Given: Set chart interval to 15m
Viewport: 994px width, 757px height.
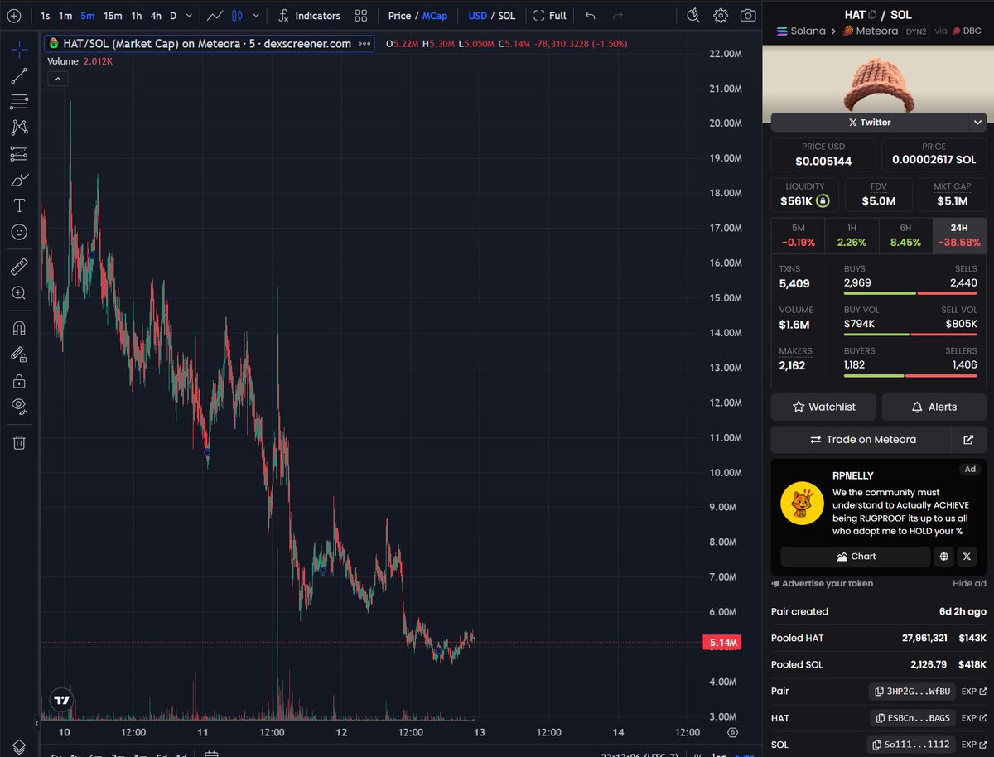Looking at the screenshot, I should tap(113, 16).
